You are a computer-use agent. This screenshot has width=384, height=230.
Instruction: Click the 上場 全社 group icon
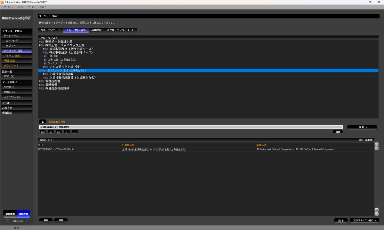coord(45,56)
